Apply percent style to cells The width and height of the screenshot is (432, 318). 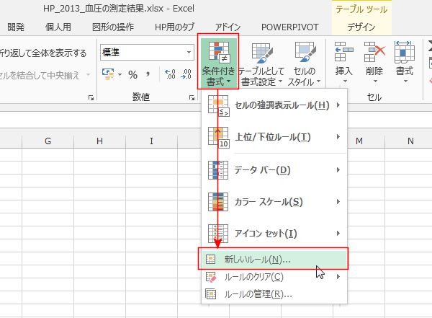tap(132, 74)
